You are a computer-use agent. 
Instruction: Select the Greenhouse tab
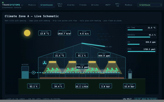tap(47, 5)
